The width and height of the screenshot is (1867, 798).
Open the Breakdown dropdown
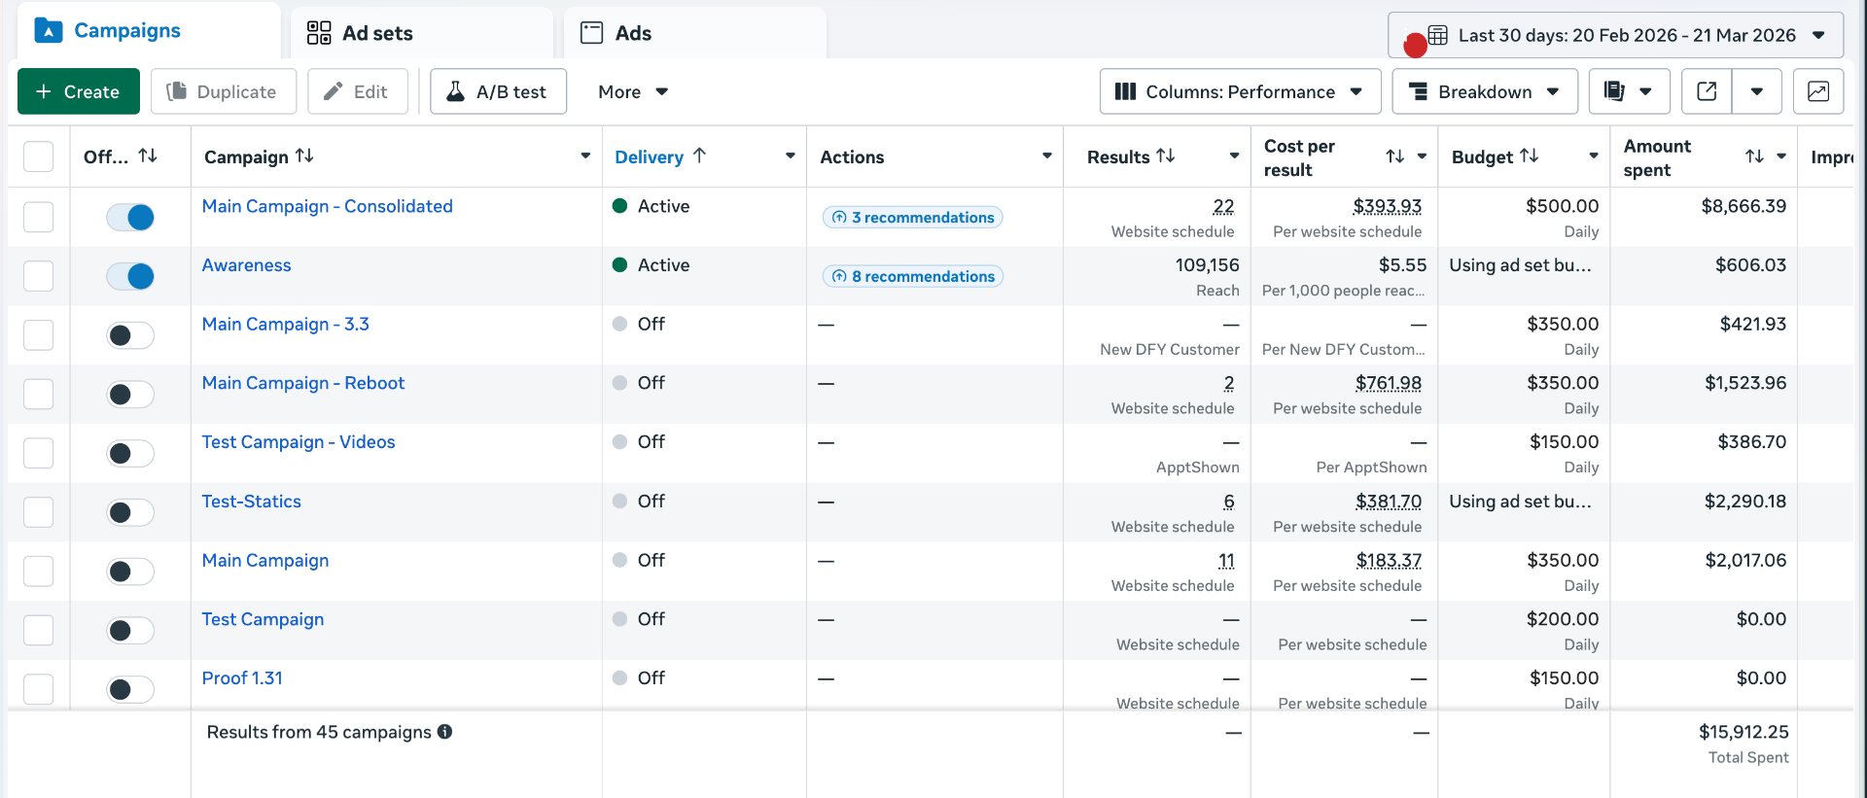click(1485, 91)
